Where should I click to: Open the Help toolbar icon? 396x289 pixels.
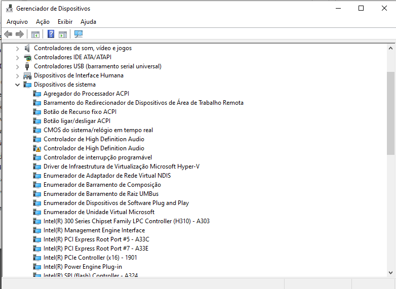pos(51,34)
